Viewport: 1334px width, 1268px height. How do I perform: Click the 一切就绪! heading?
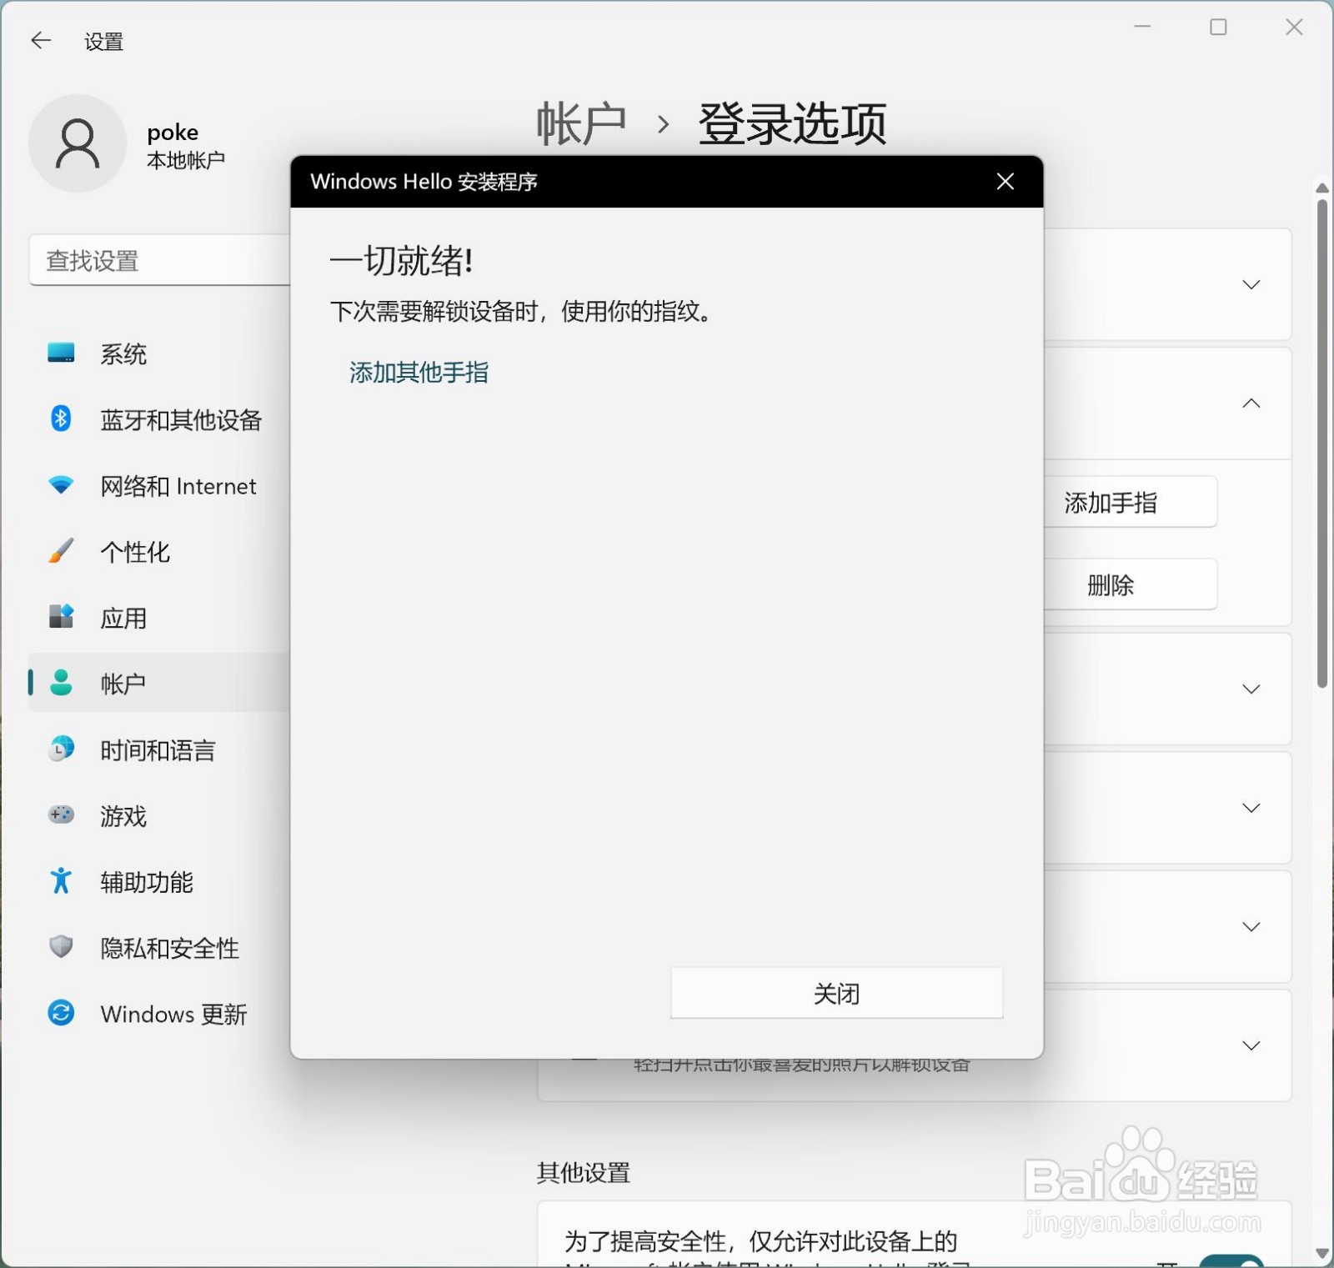401,260
